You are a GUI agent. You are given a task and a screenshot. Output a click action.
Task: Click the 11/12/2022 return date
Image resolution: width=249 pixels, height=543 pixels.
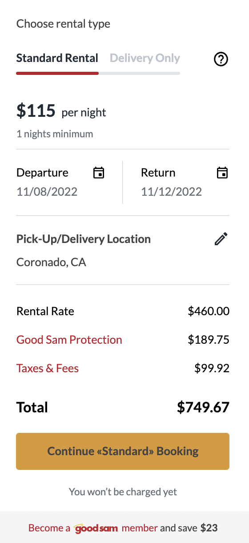point(172,192)
